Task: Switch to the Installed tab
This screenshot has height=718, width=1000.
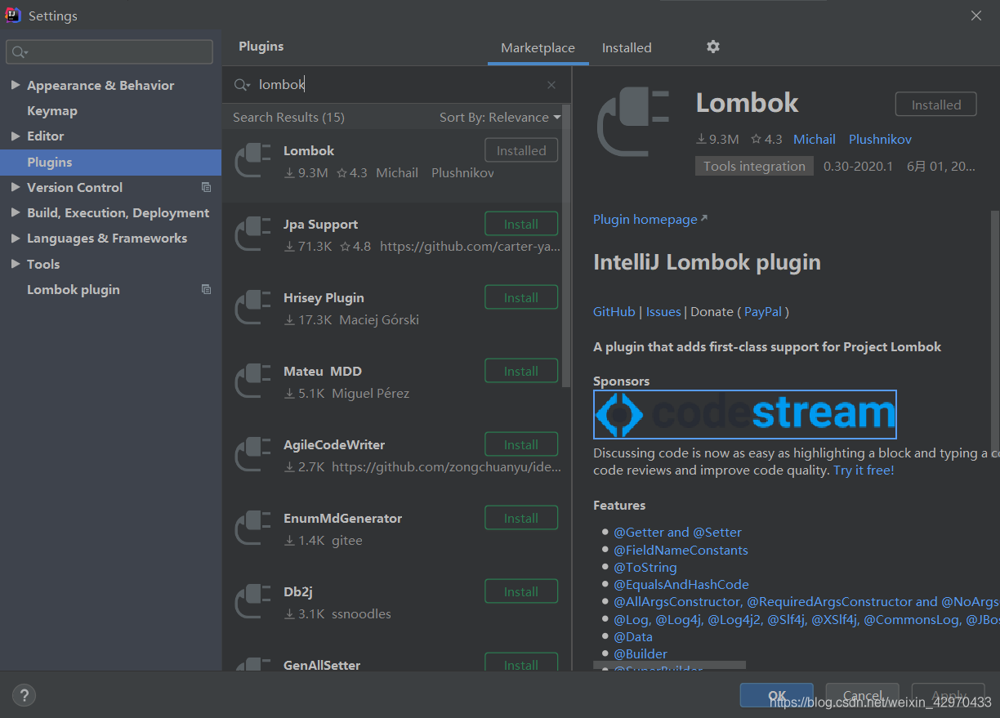Action: [627, 48]
